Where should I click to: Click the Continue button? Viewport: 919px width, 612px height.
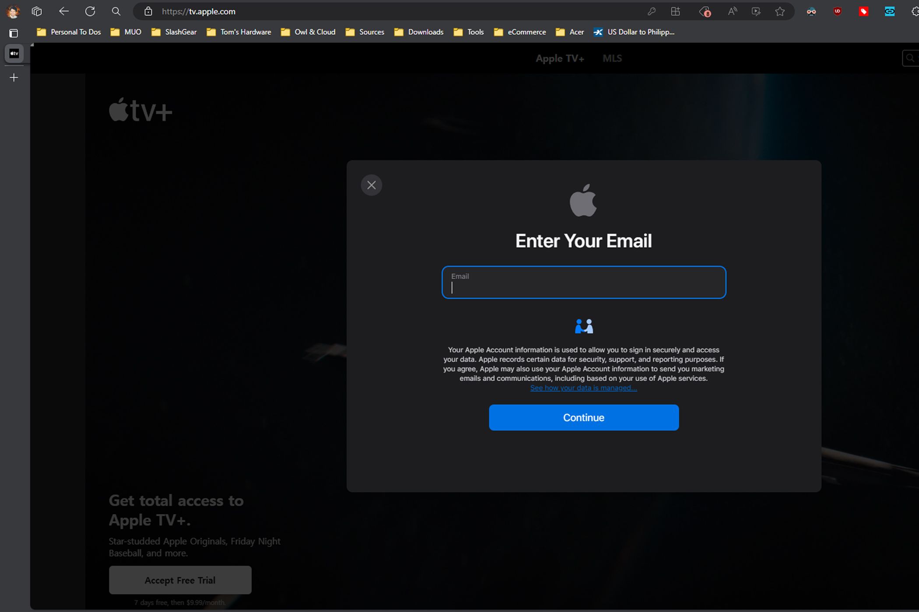pos(583,417)
